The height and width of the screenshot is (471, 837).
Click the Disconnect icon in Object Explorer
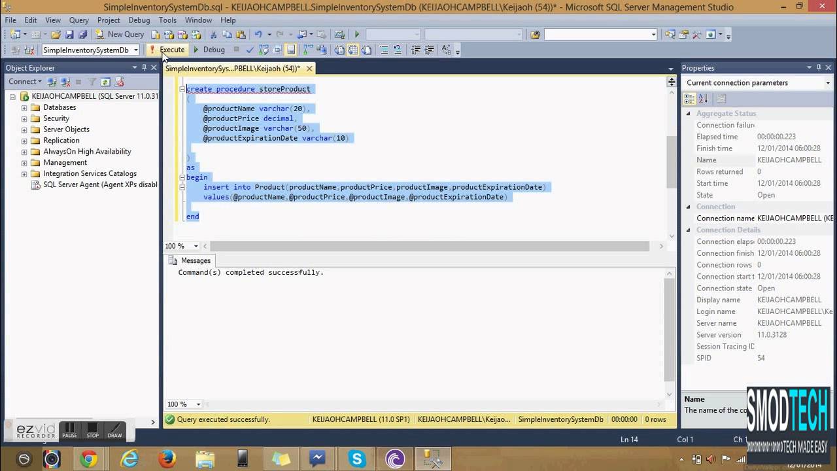tap(65, 82)
